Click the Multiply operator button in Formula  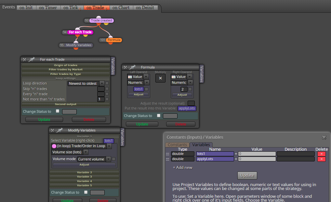point(160,78)
